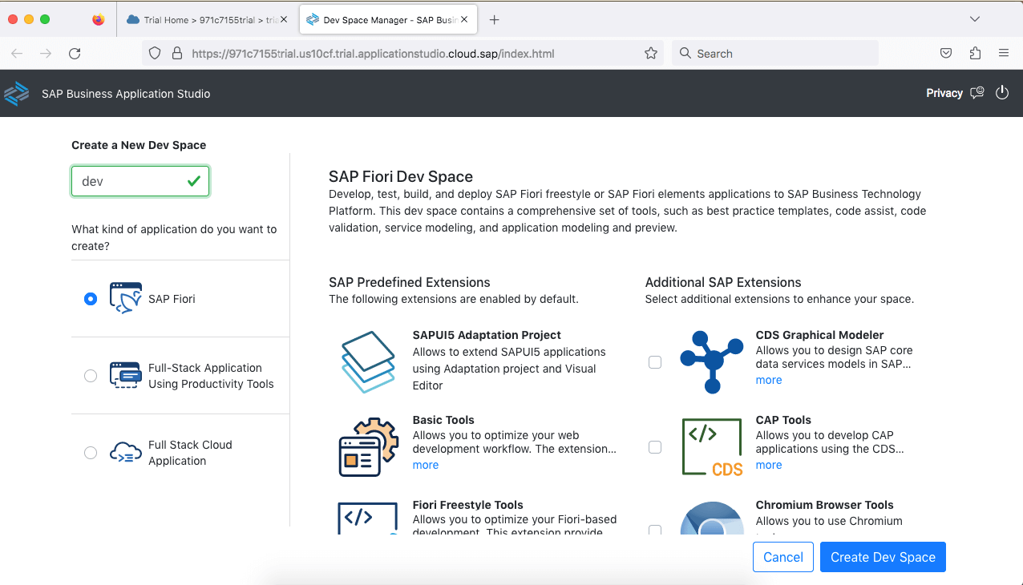Click the Fiori Freestyle Tools code icon

pos(368,518)
